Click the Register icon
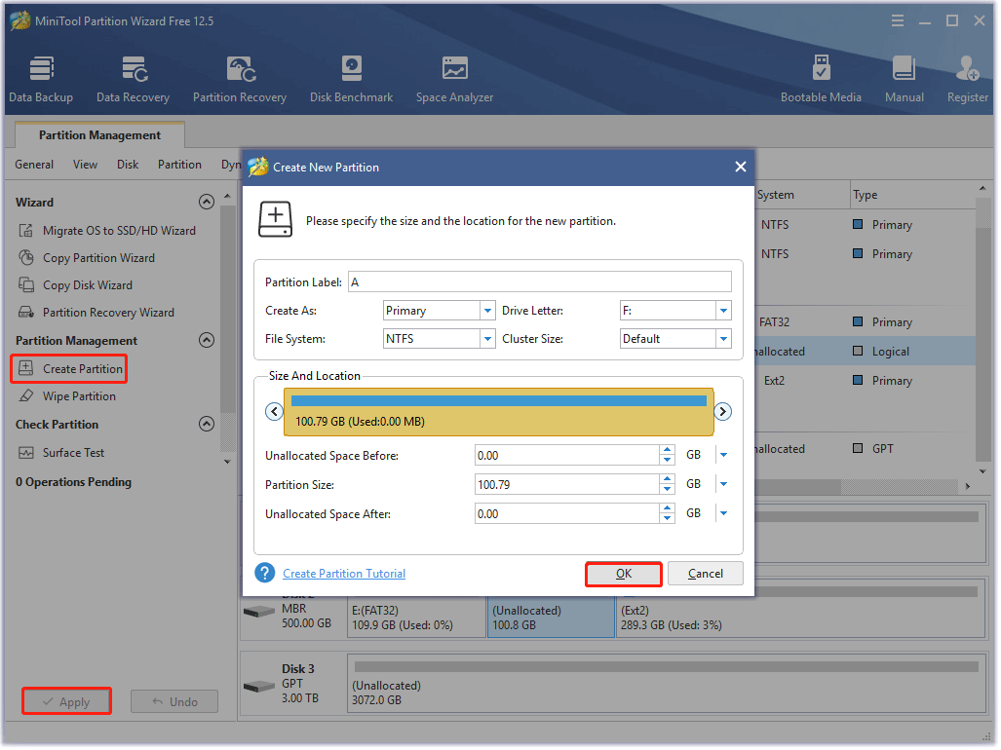This screenshot has height=750, width=1001. pos(969,69)
